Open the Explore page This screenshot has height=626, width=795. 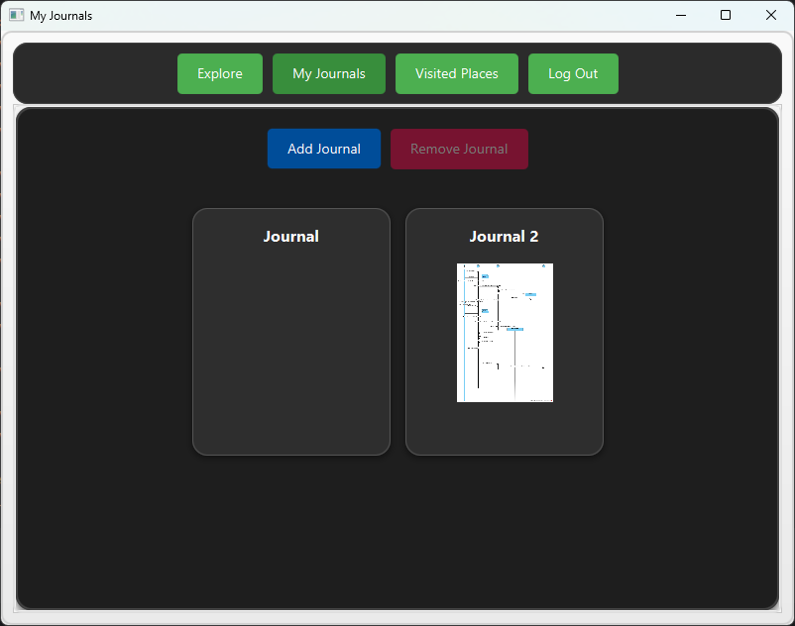(219, 74)
